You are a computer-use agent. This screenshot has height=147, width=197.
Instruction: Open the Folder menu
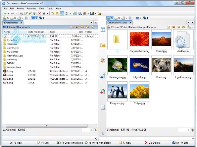[x=20, y=8]
